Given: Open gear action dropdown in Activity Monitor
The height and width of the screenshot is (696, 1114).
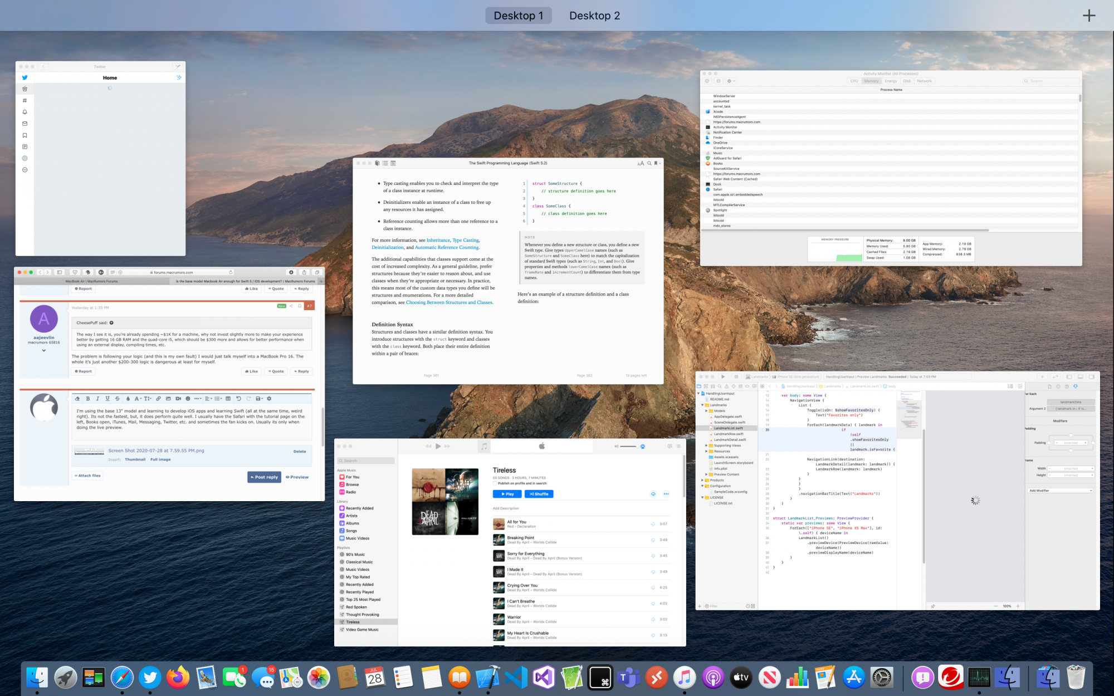Looking at the screenshot, I should (x=731, y=81).
